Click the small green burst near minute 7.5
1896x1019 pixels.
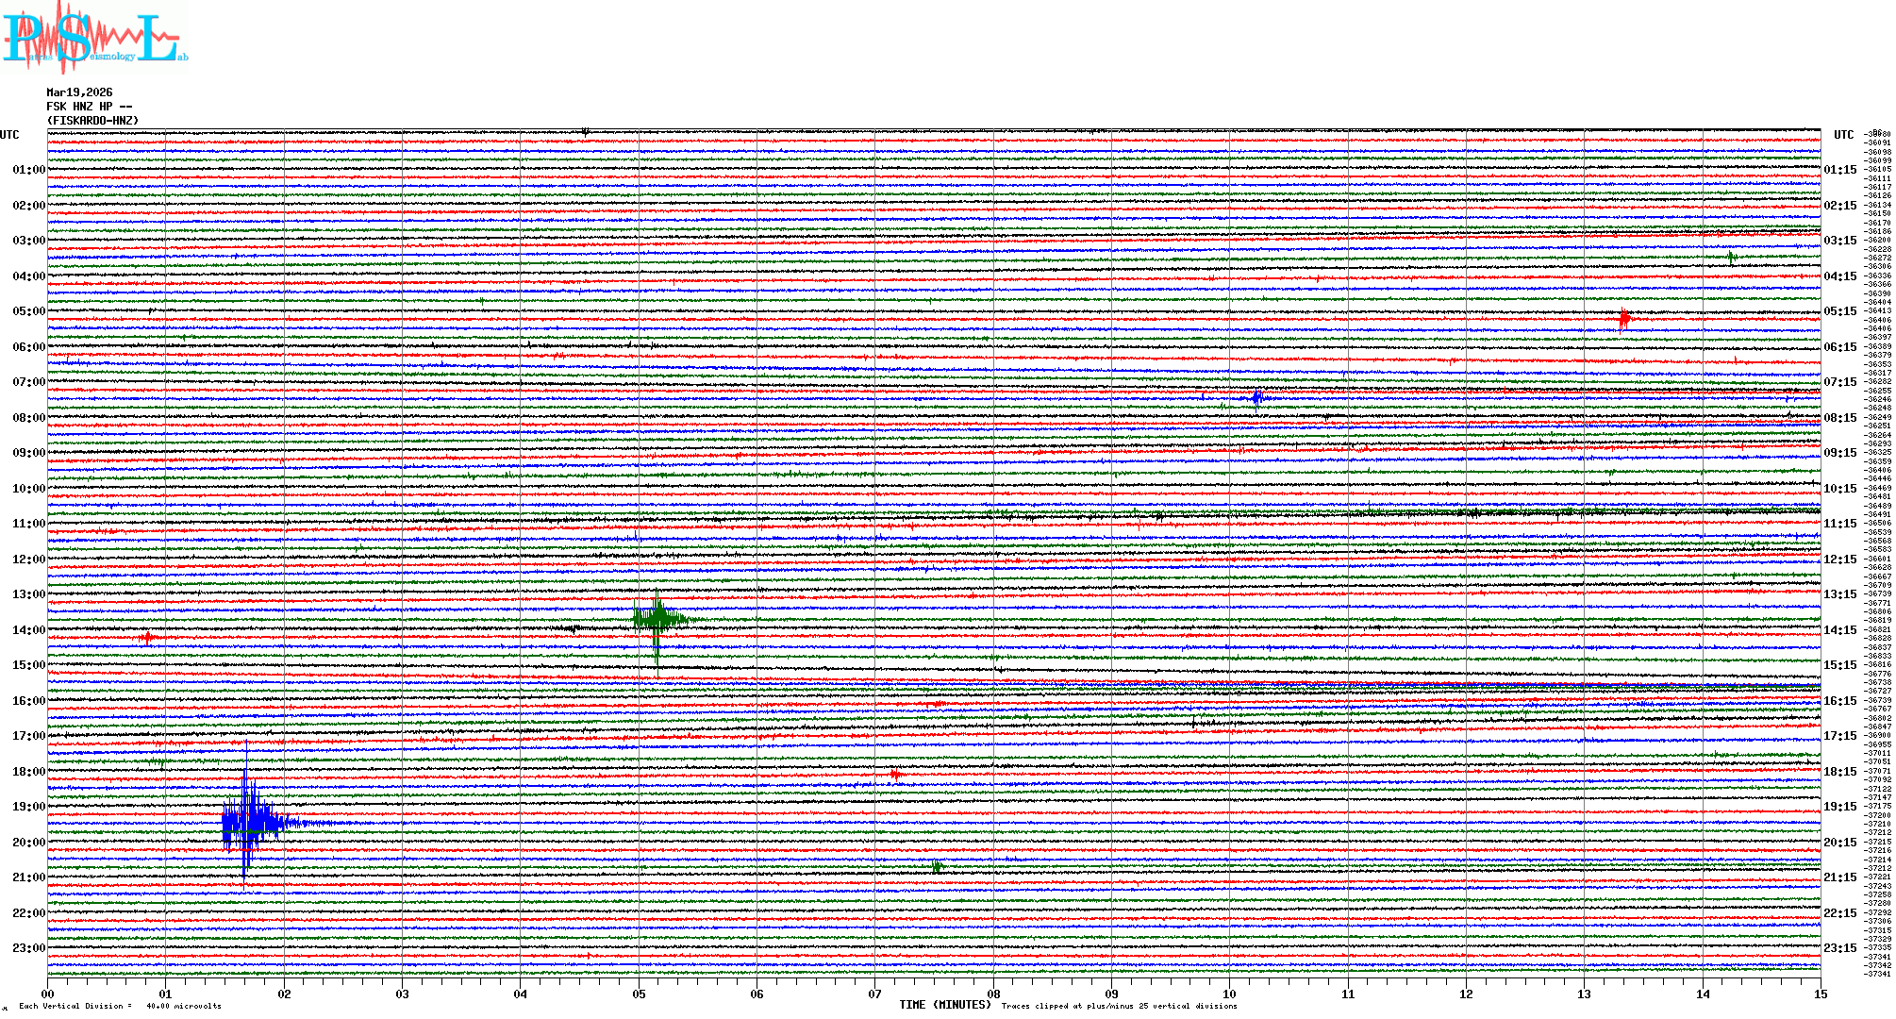(x=937, y=866)
